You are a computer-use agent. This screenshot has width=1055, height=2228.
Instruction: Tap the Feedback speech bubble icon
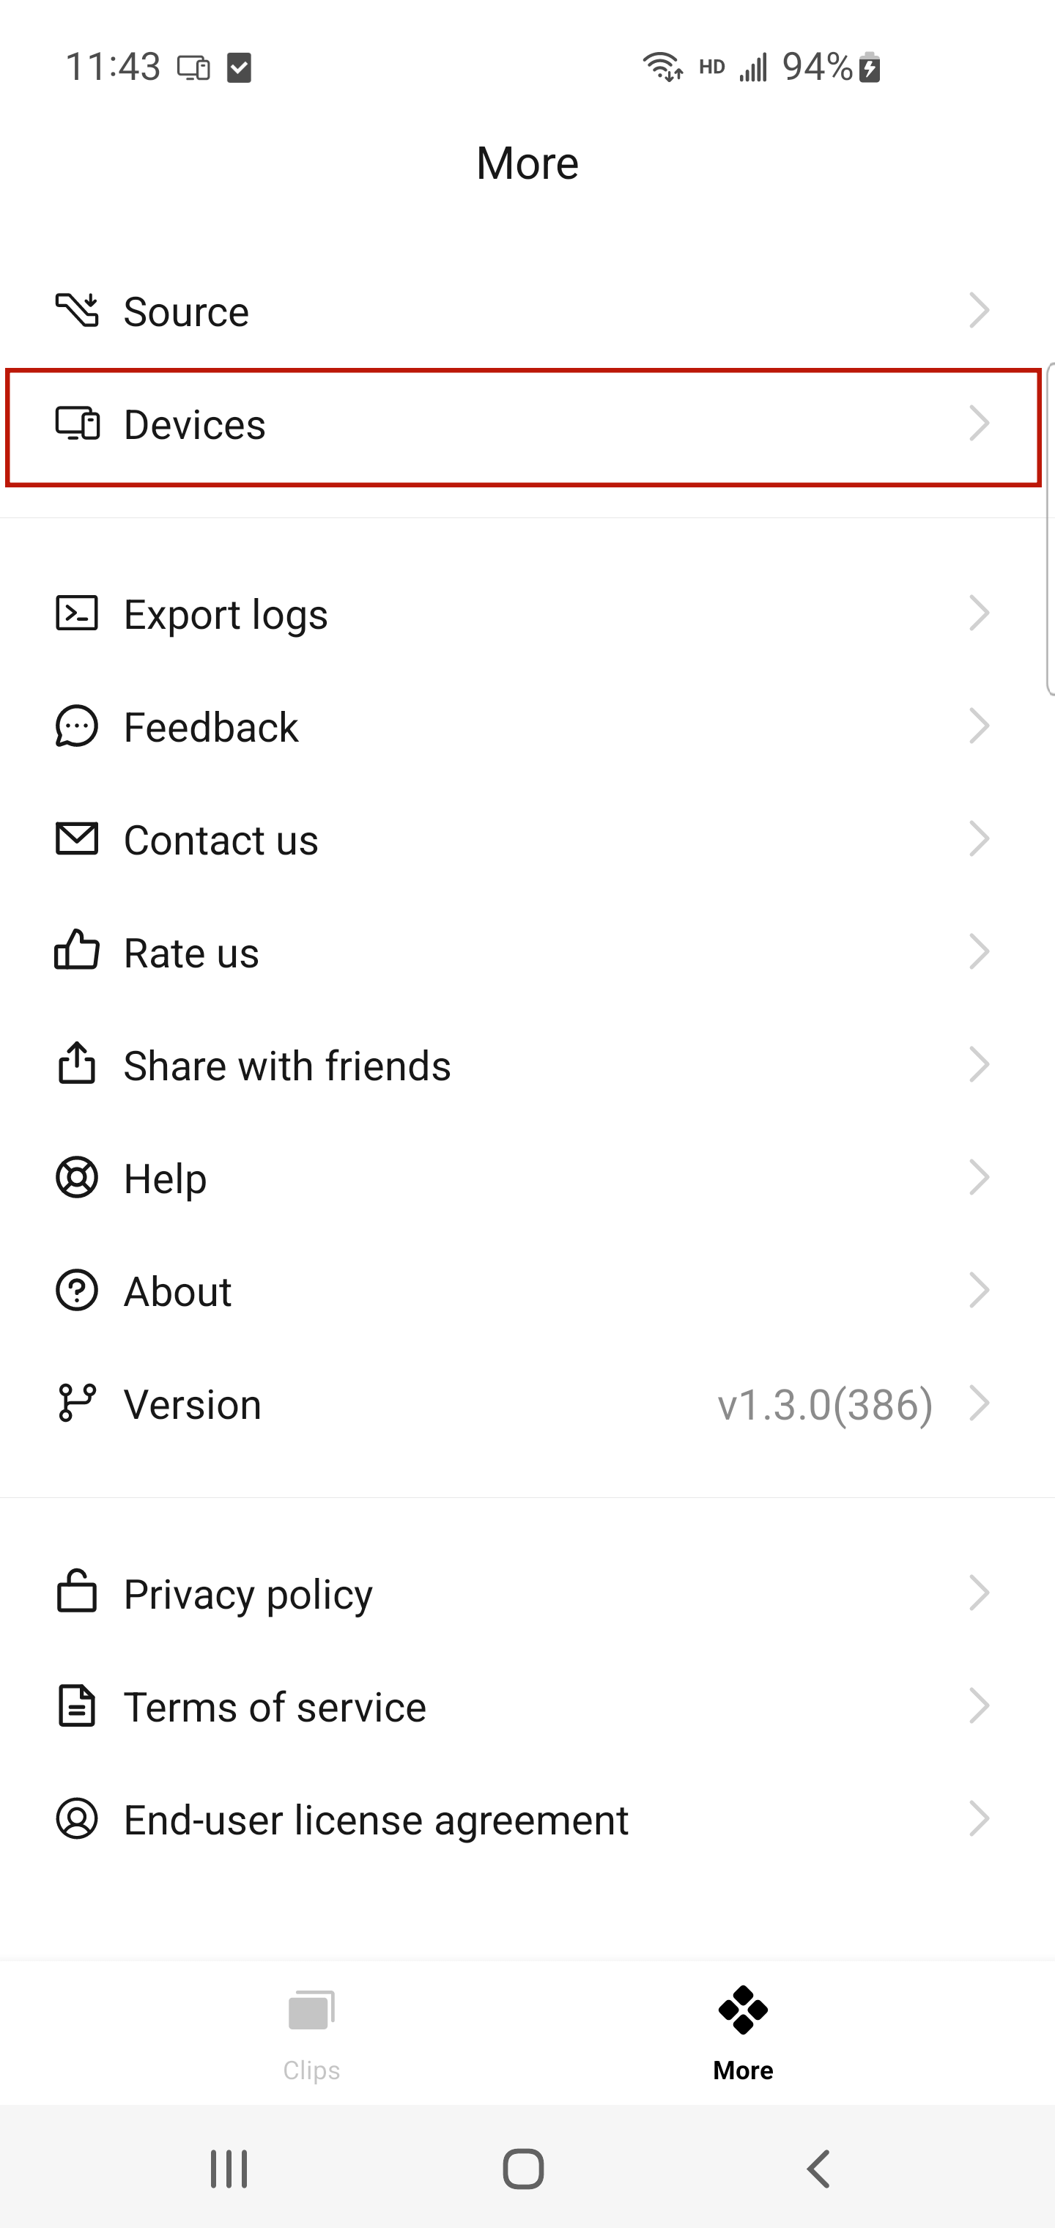[x=77, y=726]
